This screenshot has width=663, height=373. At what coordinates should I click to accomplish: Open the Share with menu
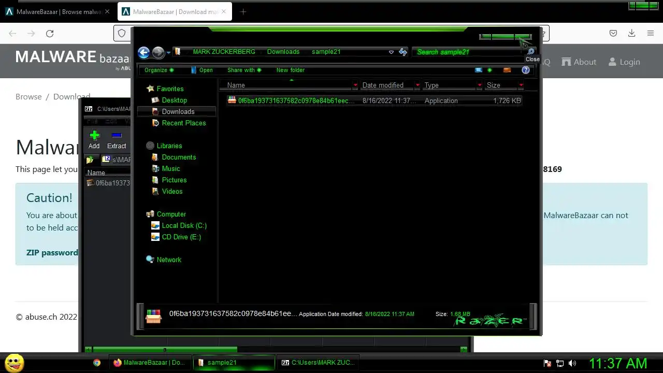(x=244, y=70)
